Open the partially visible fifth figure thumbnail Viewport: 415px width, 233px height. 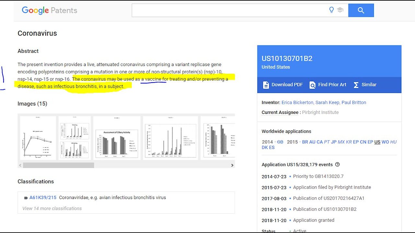pos(218,138)
